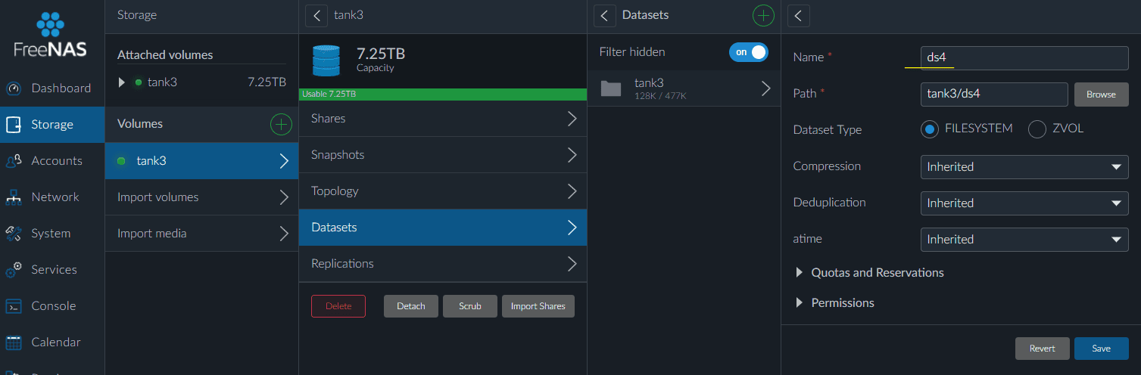Add a new dataset with plus icon
Screen dimensions: 1141x375
click(x=763, y=15)
